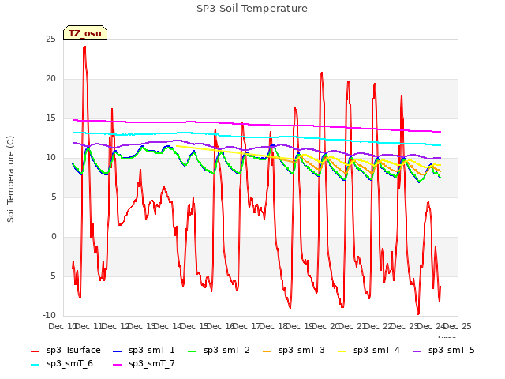
Task: Click the SP3 Soil Temperature chart title
Action: click(252, 9)
